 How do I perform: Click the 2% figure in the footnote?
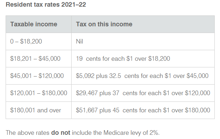point(154,133)
